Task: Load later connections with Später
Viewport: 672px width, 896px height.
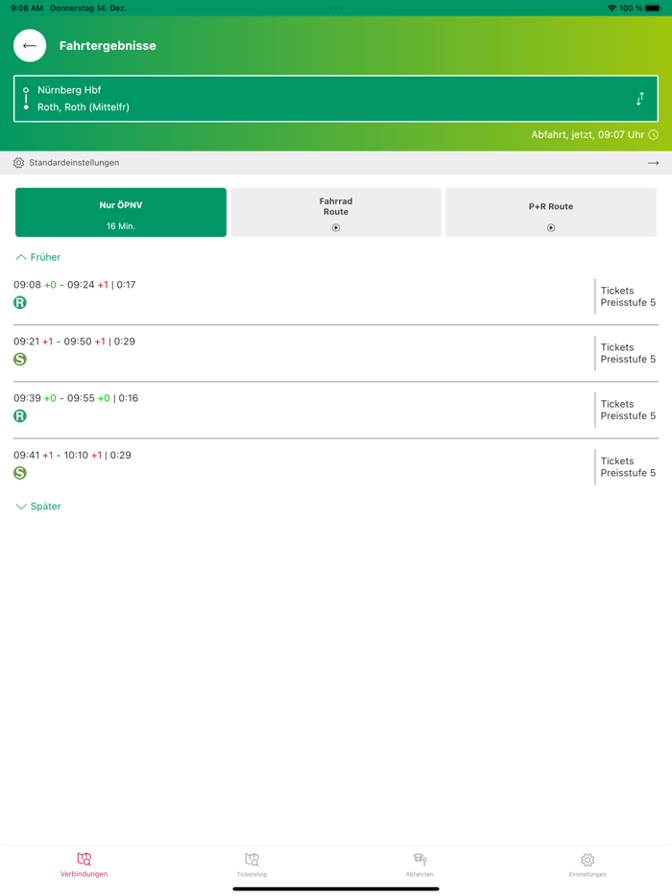Action: tap(37, 507)
